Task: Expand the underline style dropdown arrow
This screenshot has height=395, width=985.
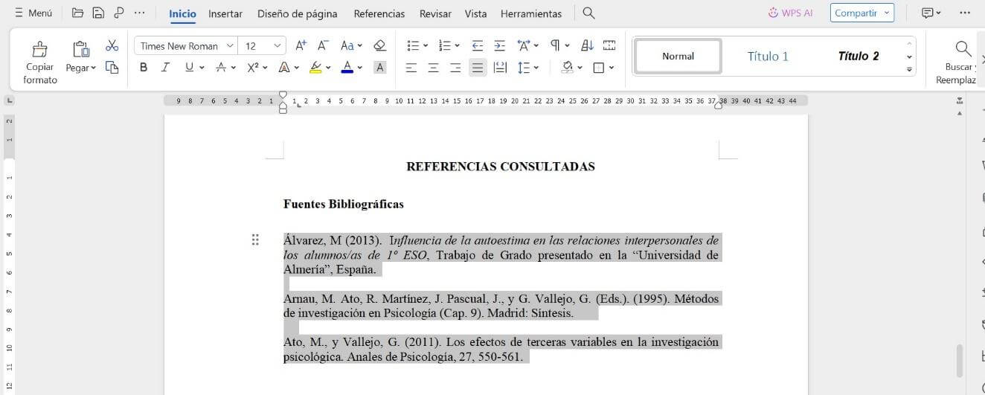Action: pos(202,68)
